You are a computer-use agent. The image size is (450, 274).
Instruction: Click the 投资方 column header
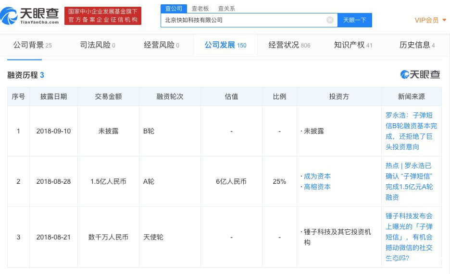tap(339, 96)
